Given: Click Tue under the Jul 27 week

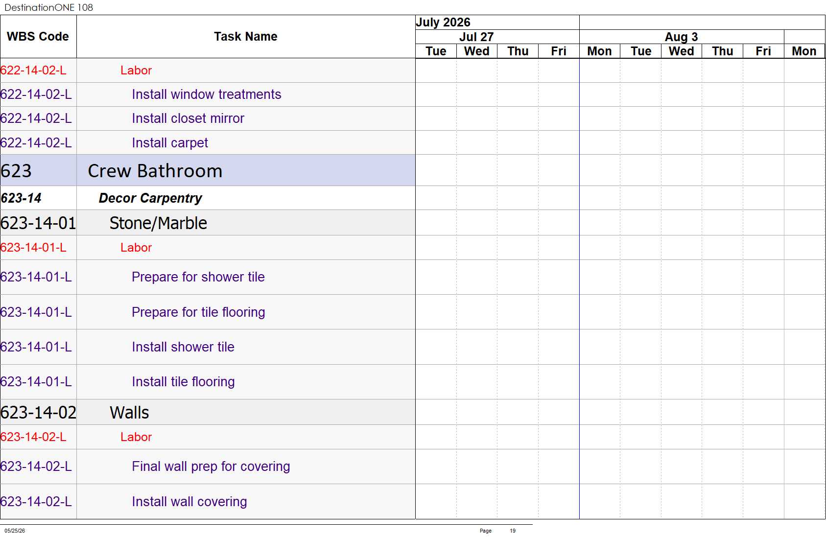Looking at the screenshot, I should click(436, 51).
